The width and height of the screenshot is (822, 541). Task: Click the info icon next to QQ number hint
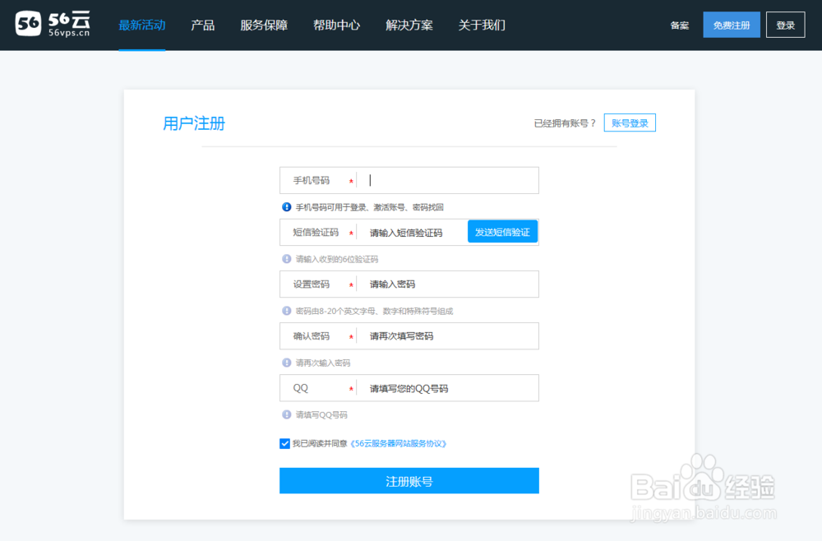[x=285, y=414]
